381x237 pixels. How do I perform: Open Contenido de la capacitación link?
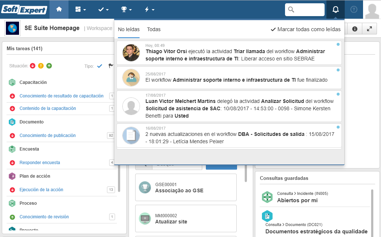tap(48, 108)
